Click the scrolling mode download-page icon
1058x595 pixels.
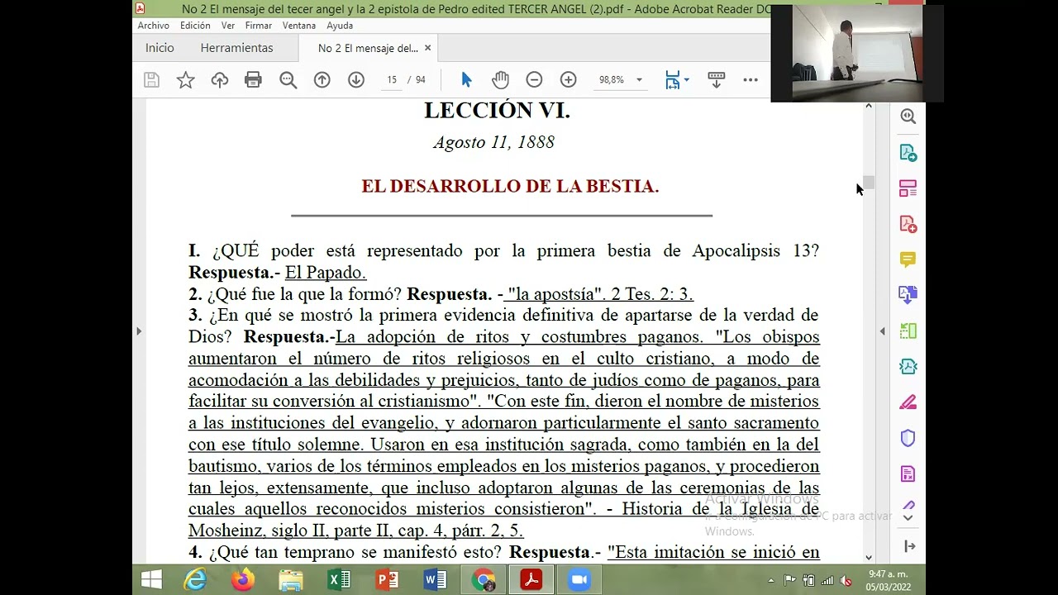[x=717, y=79]
